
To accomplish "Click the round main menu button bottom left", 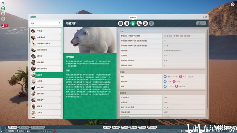I will click(3, 128).
